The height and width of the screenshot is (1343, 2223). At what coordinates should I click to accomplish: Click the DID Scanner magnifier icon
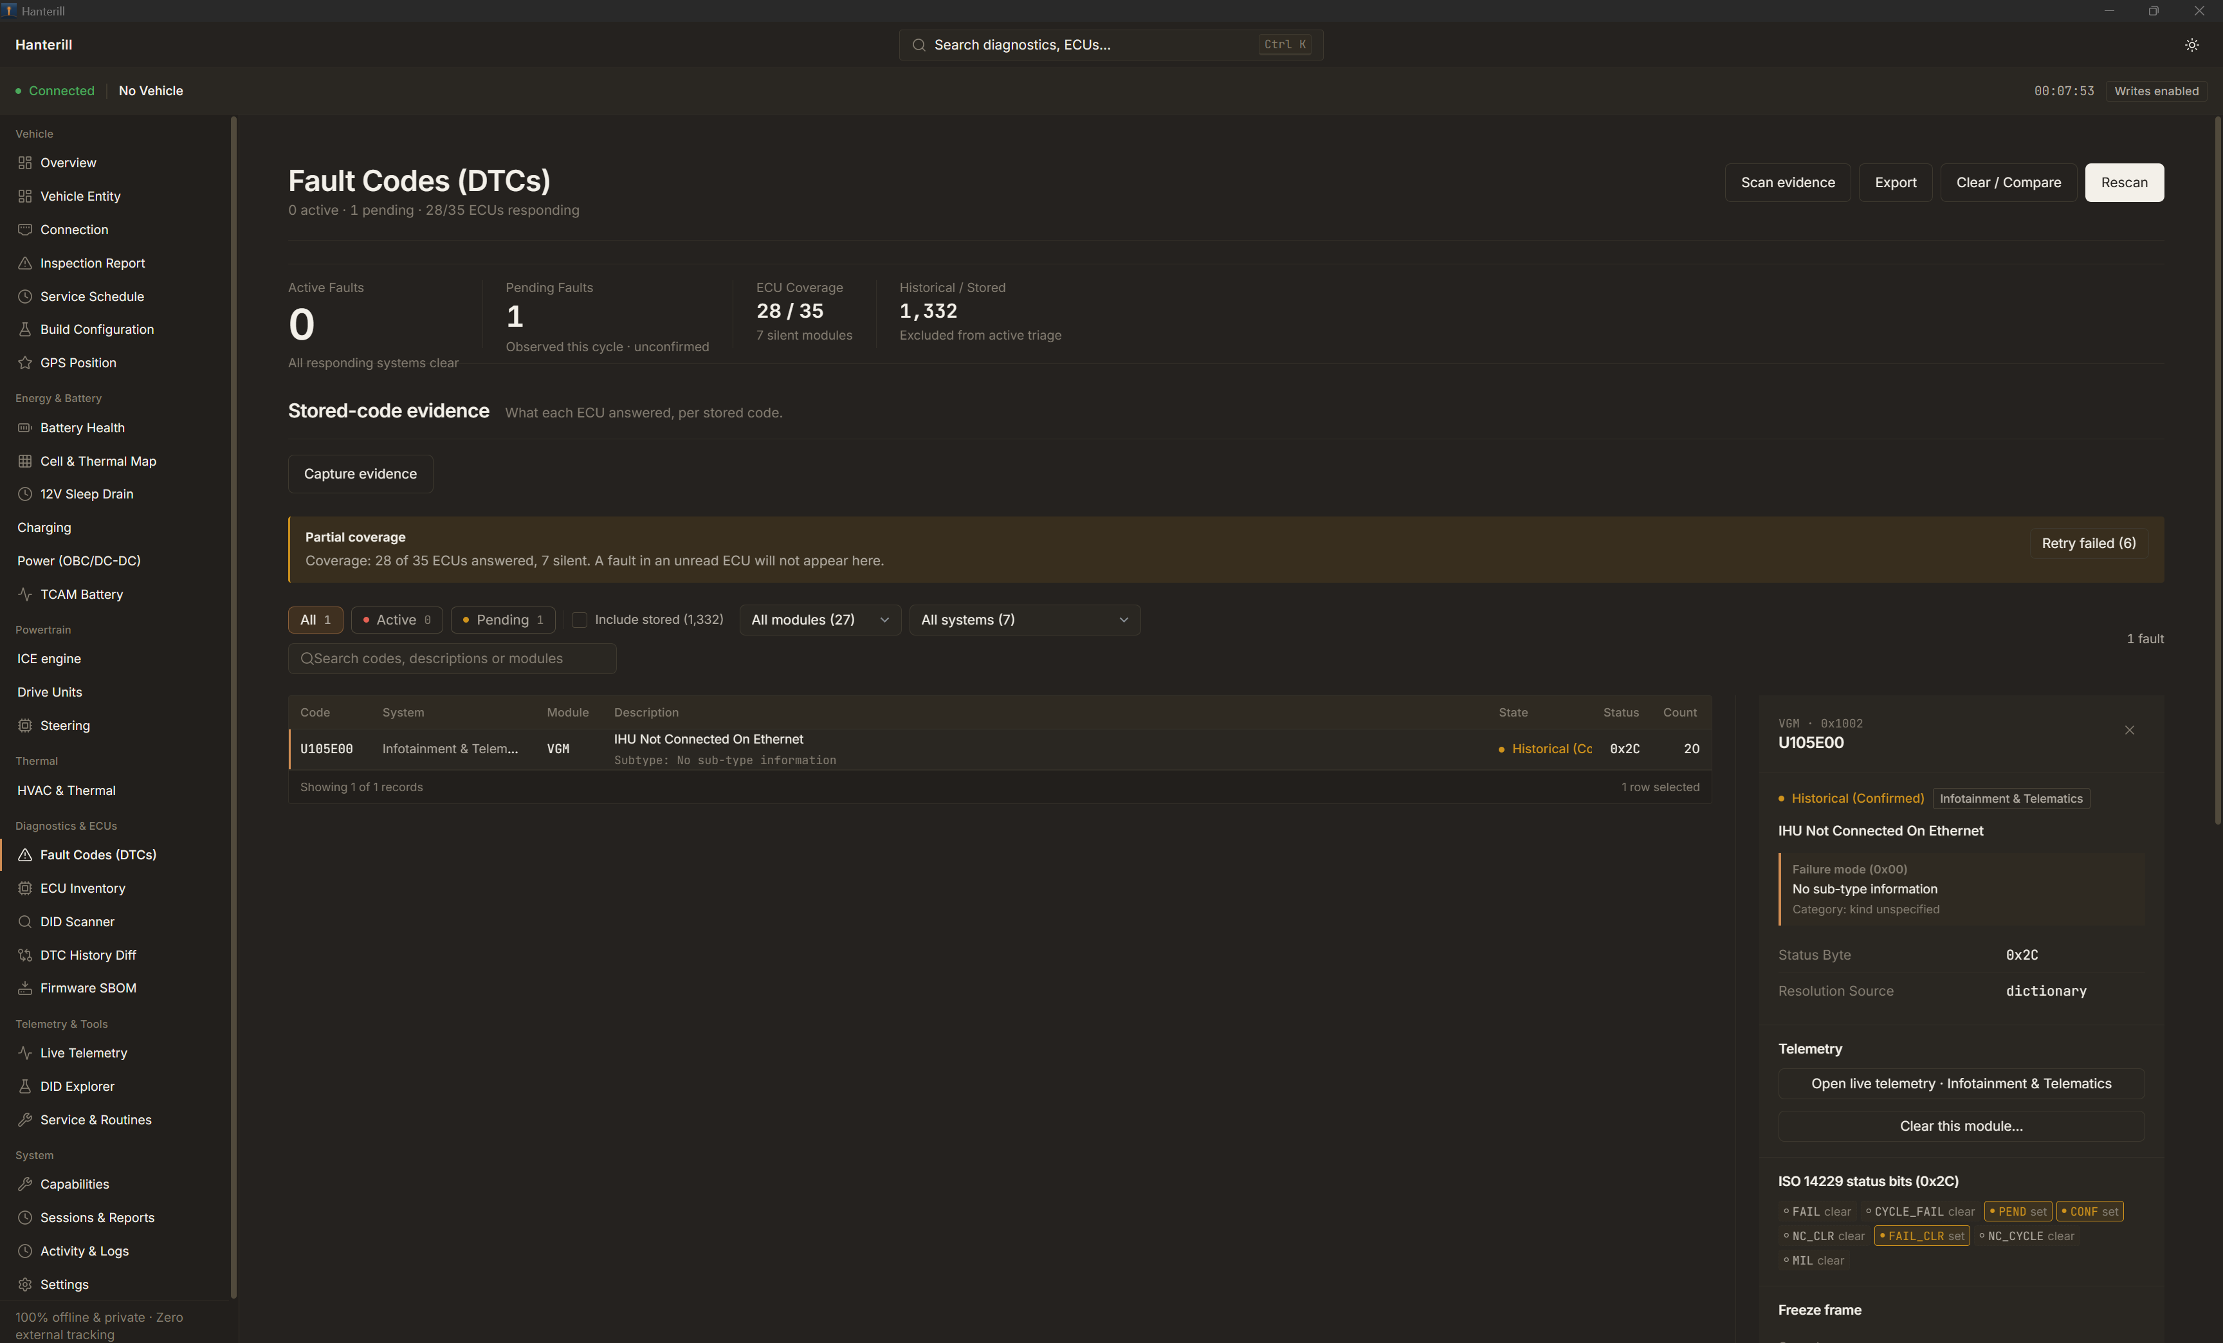point(25,922)
